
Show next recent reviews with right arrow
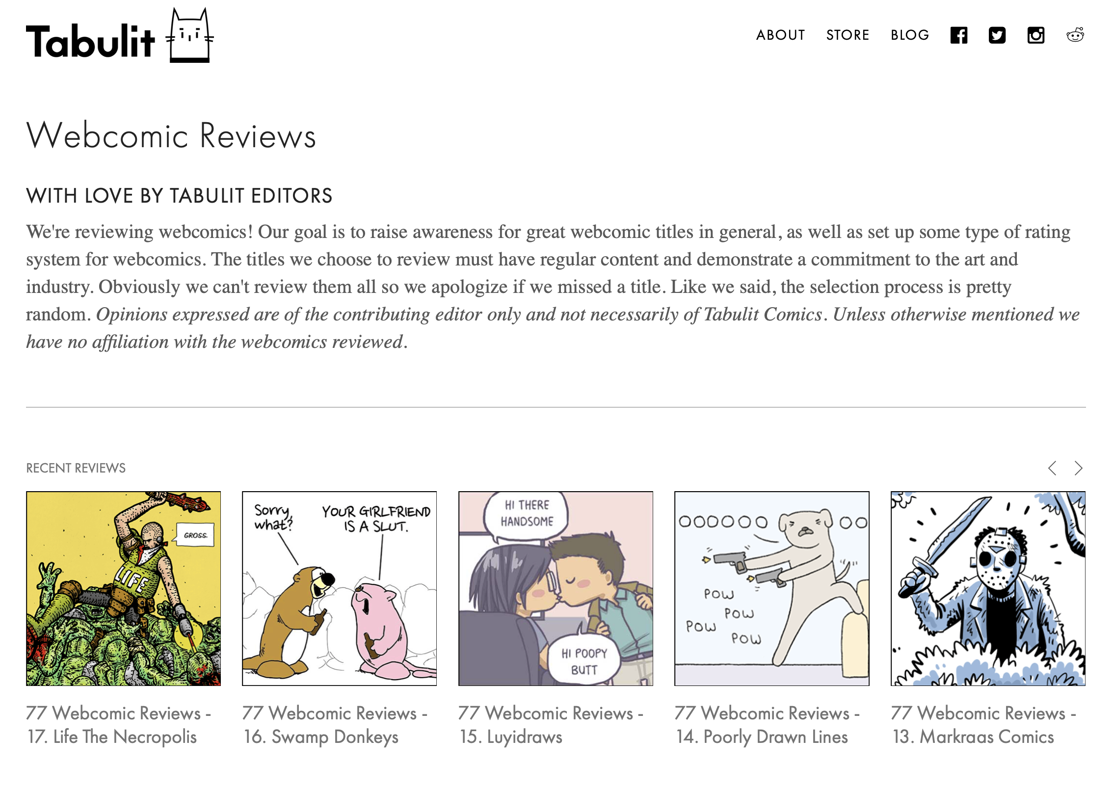(x=1078, y=468)
